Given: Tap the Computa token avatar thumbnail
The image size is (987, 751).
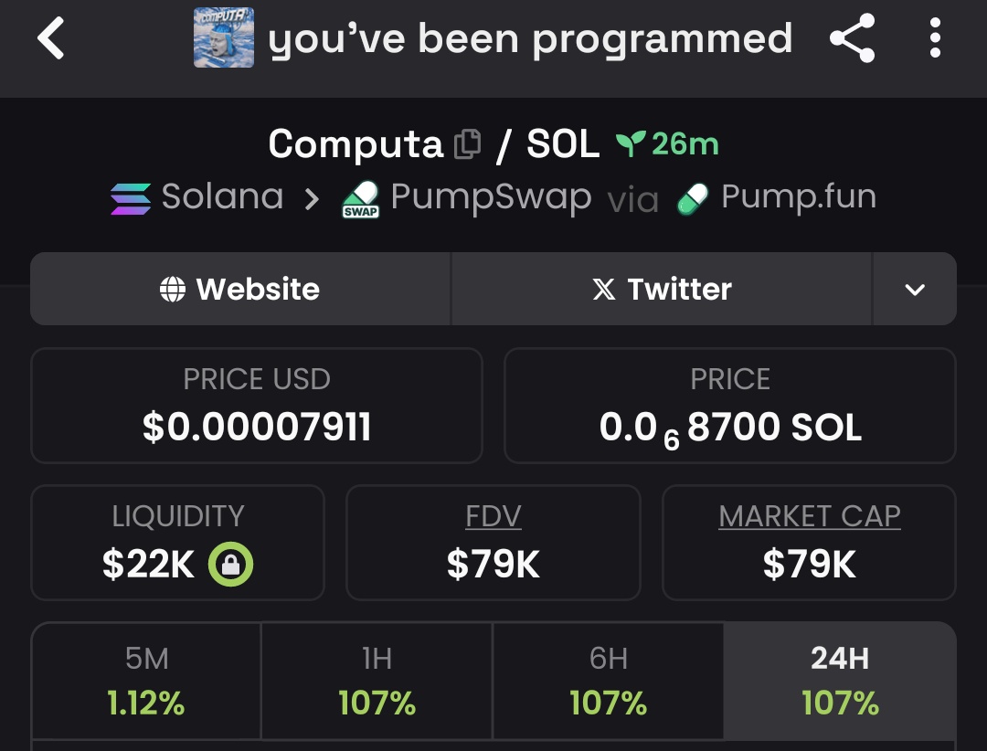Looking at the screenshot, I should (224, 38).
